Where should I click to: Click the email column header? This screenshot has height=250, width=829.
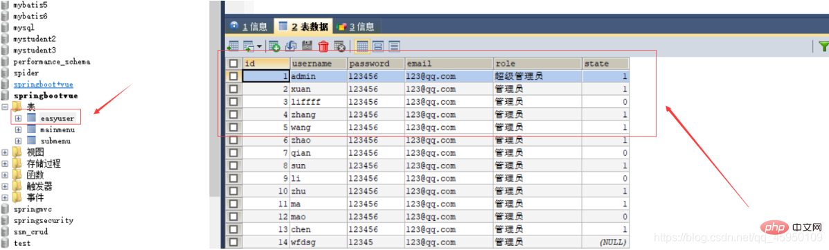tap(449, 64)
